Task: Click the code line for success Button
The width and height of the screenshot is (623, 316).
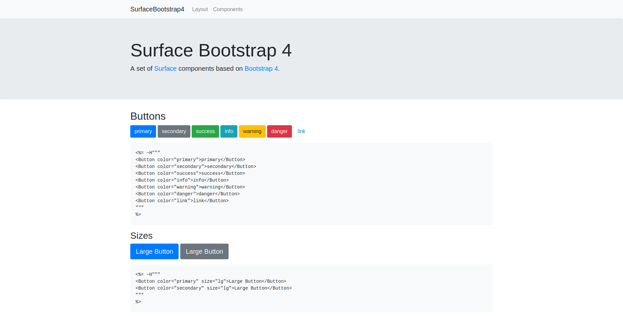Action: [x=190, y=173]
